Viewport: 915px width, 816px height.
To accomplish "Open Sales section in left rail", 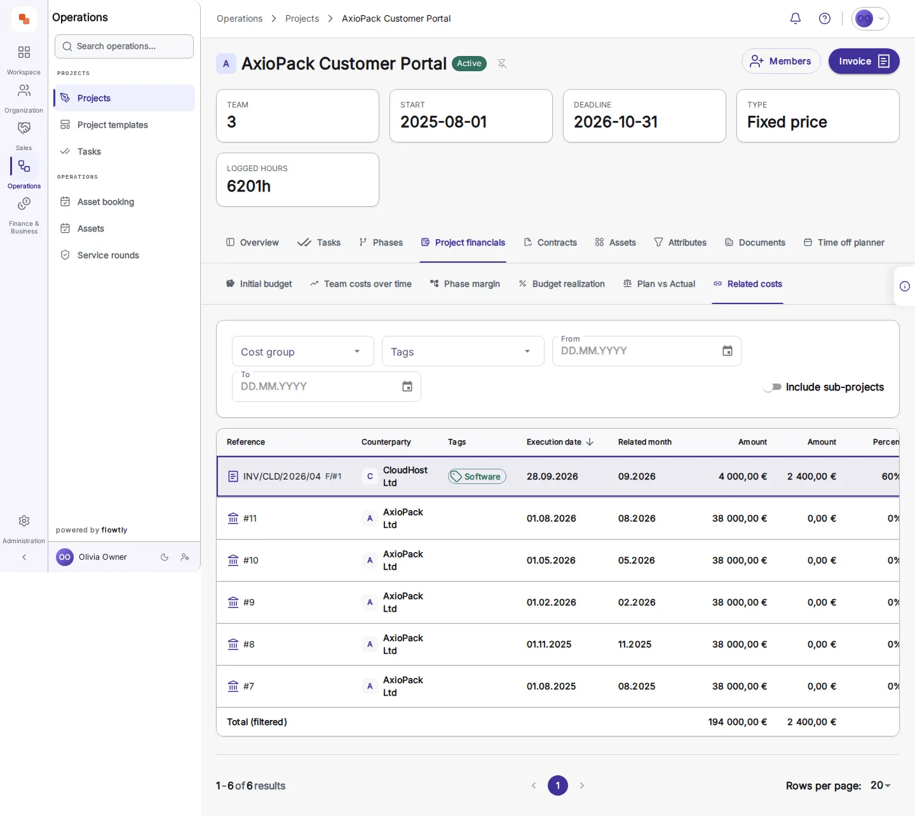I will 24,135.
